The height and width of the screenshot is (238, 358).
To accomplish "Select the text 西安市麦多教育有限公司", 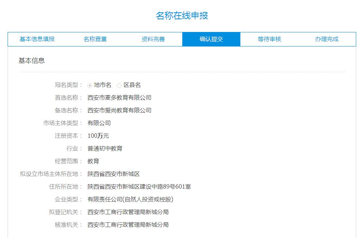I will pyautogui.click(x=119, y=98).
